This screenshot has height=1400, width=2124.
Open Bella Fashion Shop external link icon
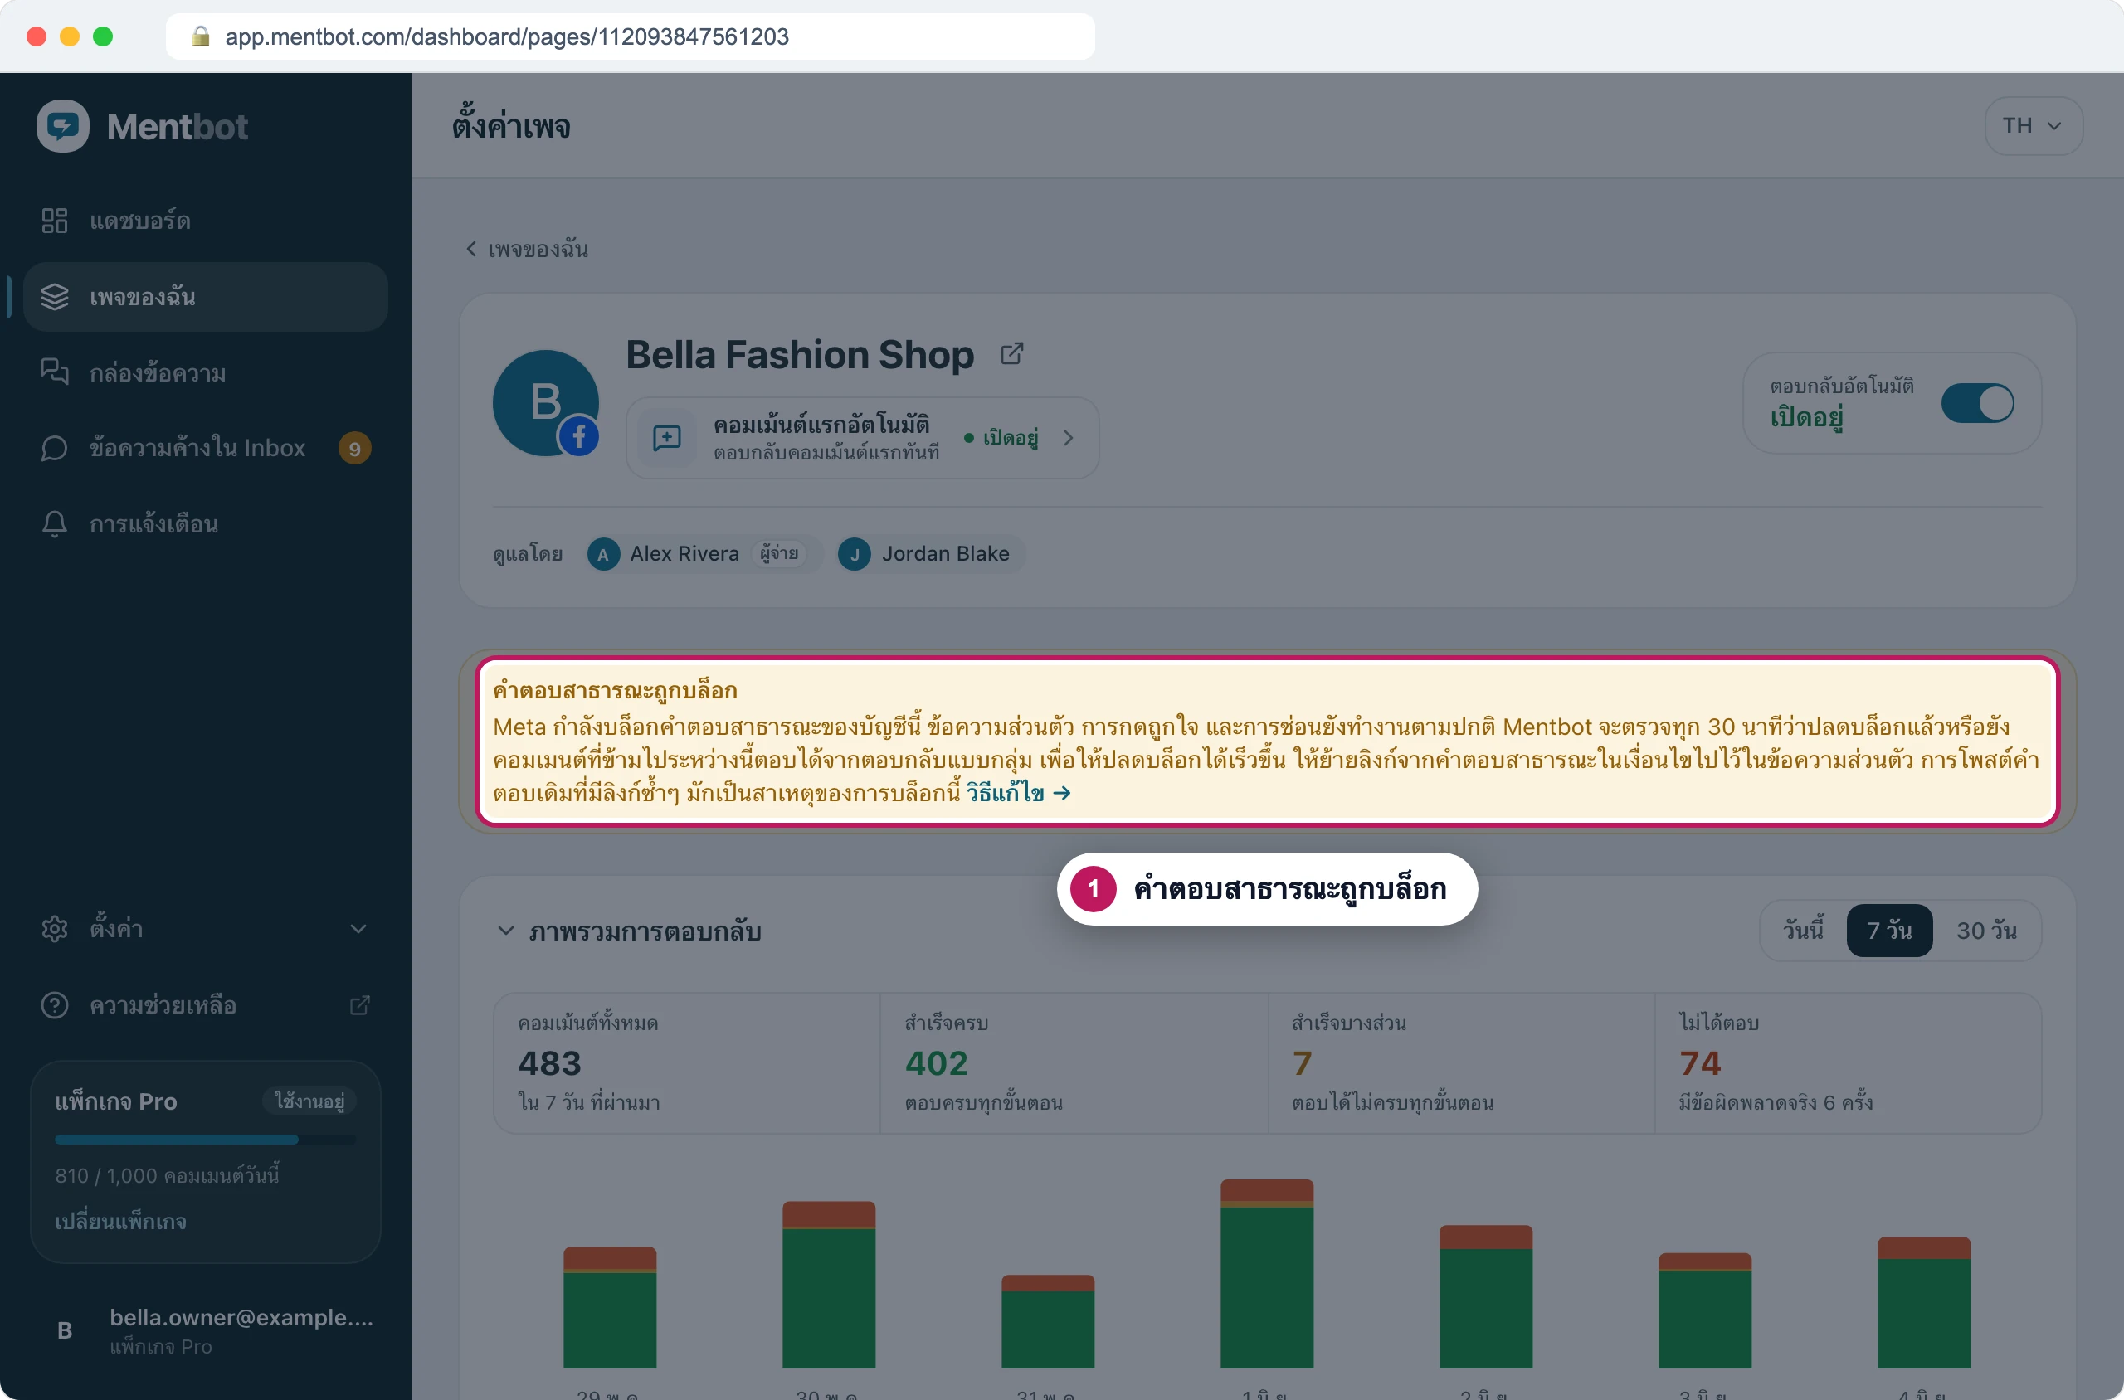click(1012, 353)
